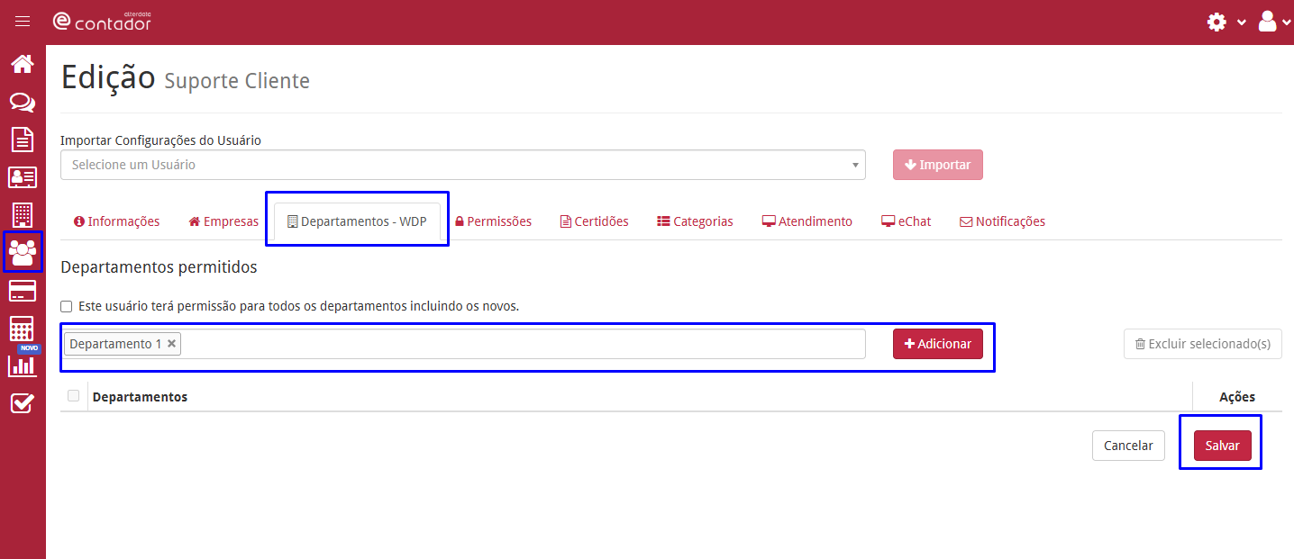
Task: Open the chat bubbles sidebar icon
Action: 23,103
